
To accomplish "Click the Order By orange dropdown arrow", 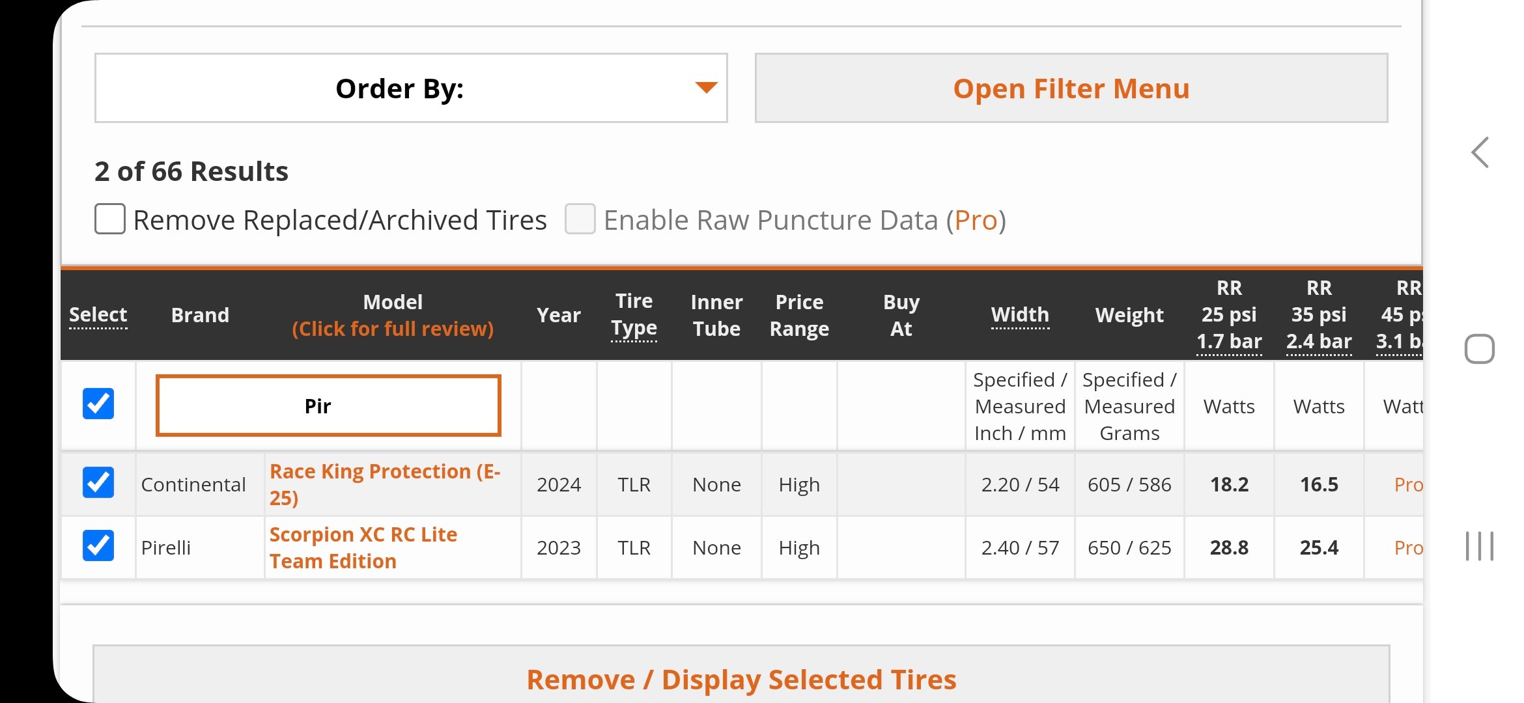I will point(706,87).
